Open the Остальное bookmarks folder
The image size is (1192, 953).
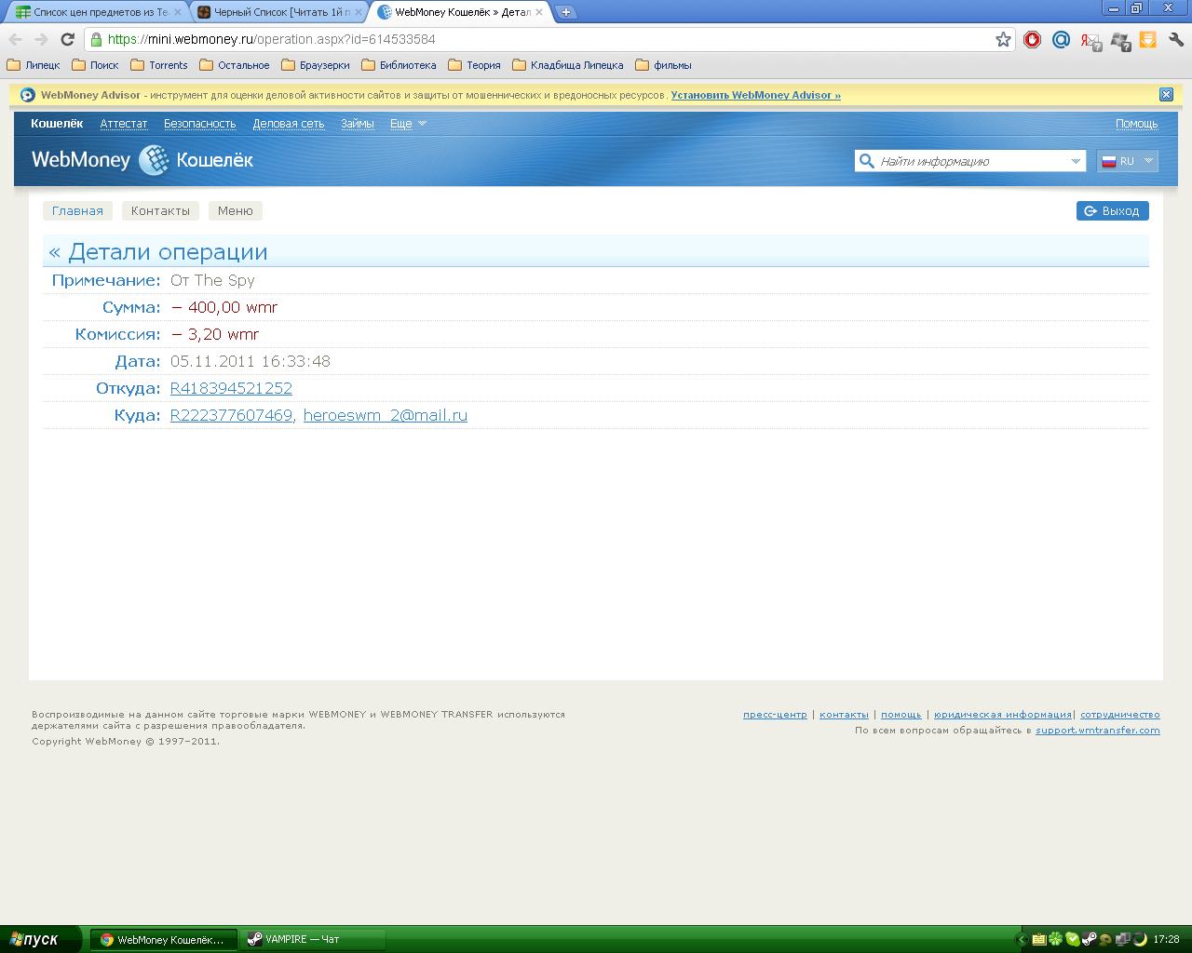[x=234, y=65]
